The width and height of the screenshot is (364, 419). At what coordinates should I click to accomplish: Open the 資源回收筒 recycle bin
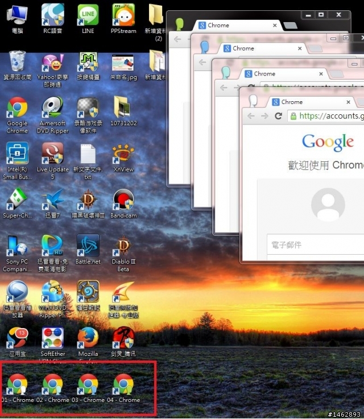[17, 65]
